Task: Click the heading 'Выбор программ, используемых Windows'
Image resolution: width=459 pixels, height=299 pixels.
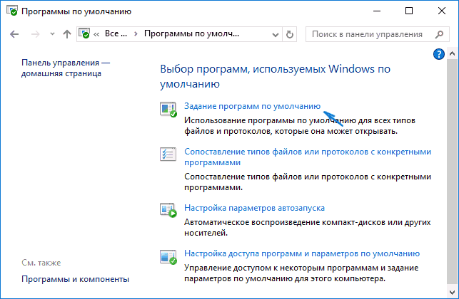Action: tap(275, 76)
